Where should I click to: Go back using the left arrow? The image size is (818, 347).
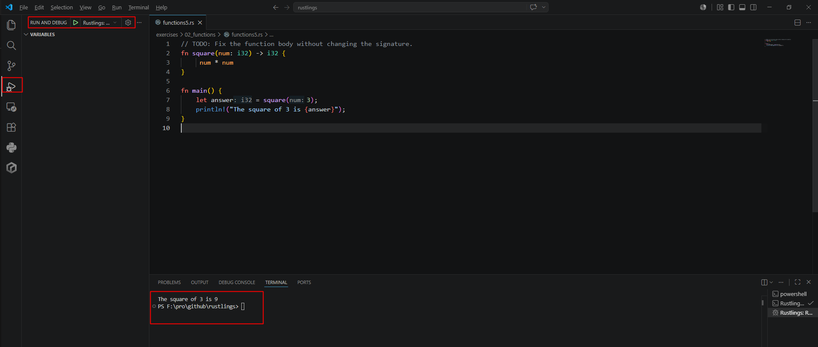pos(276,7)
